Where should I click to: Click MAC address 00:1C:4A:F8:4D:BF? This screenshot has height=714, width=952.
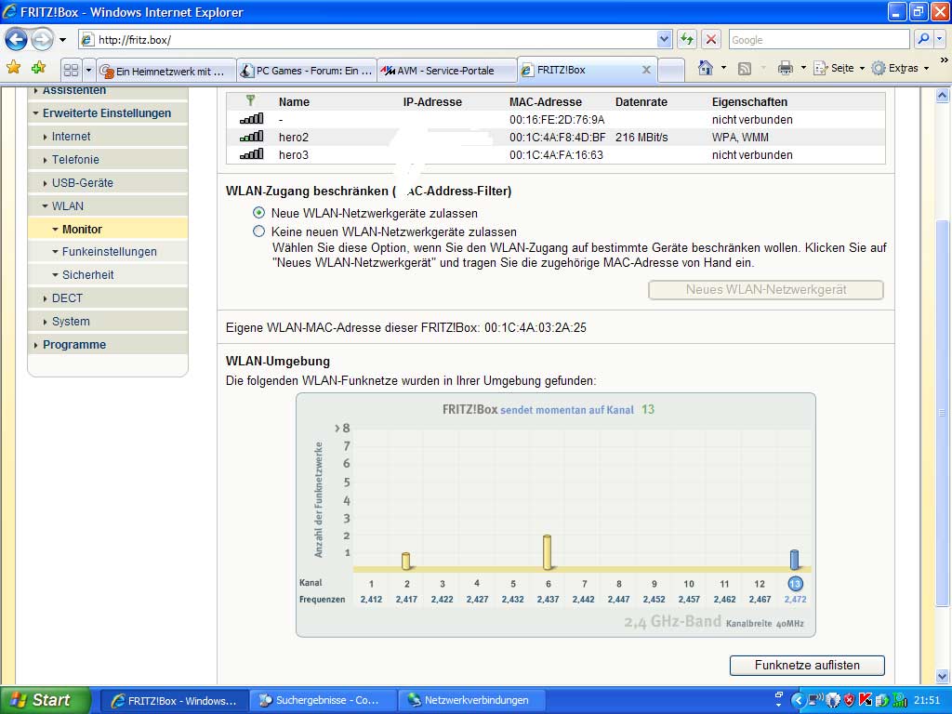pyautogui.click(x=558, y=138)
